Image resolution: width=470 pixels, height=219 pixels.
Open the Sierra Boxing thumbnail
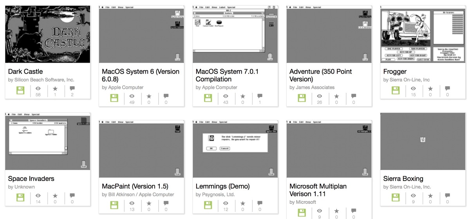pyautogui.click(x=423, y=141)
